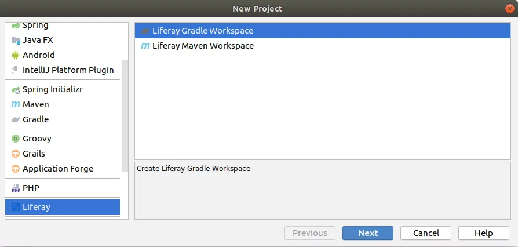Click the project type list scrollbar

tap(125, 116)
